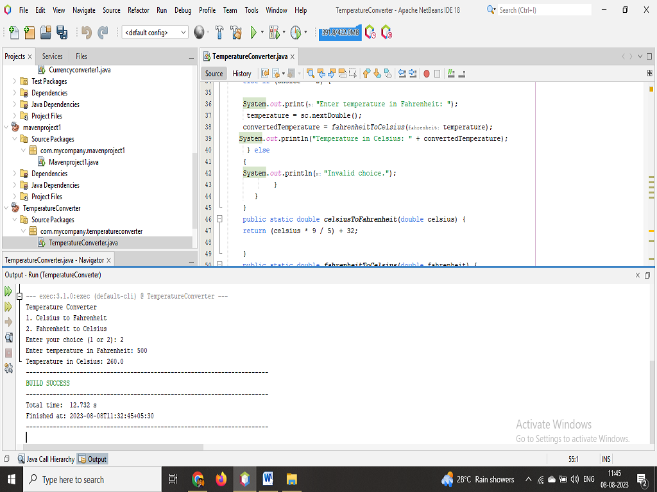Toggle Bookmark icon in editor toolbar
Image resolution: width=657 pixels, height=492 pixels.
(x=388, y=74)
